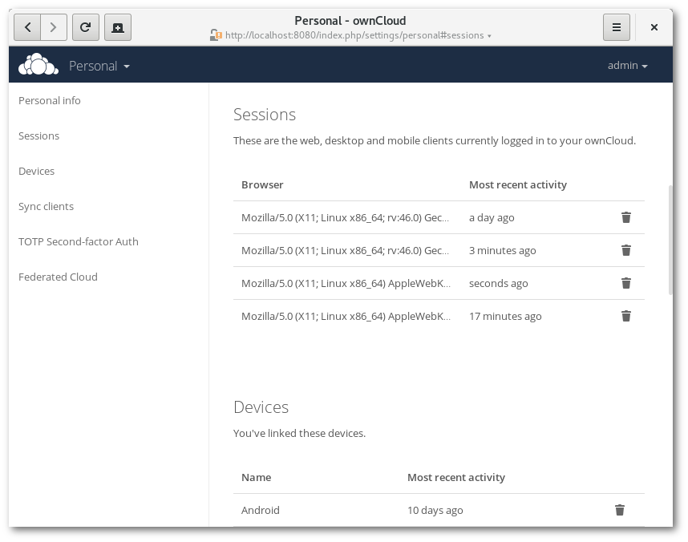Click the padlock icon in the address bar

tap(215, 34)
